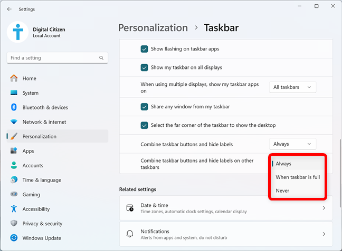Click the back arrow icon
This screenshot has height=251, width=342.
(9, 9)
